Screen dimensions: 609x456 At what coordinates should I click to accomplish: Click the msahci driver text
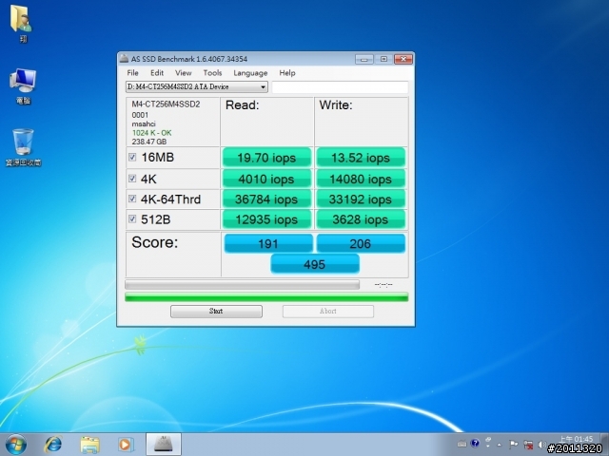(x=144, y=124)
